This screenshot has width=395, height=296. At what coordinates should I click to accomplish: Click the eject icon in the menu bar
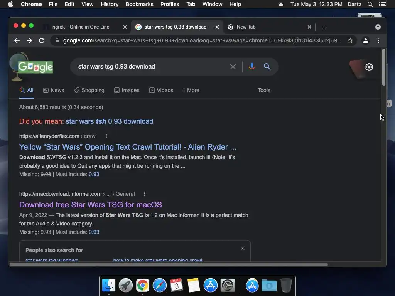(x=281, y=4)
